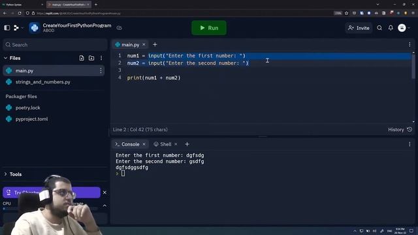Switch to the main.py editor tab
418x235 pixels.
tap(130, 45)
